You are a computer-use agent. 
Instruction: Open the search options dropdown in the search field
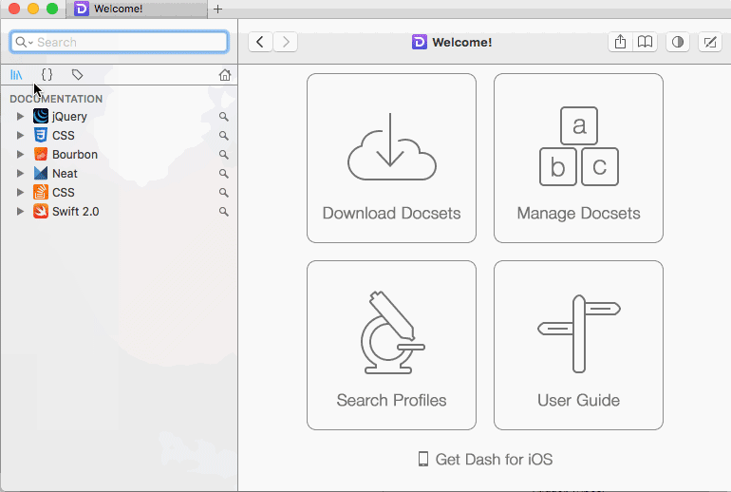[24, 43]
